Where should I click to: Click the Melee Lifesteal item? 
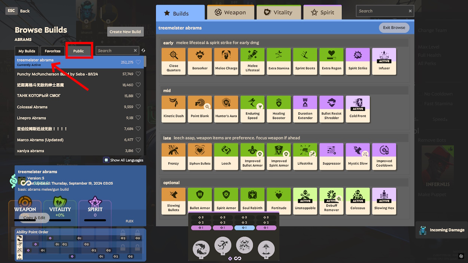[252, 61]
